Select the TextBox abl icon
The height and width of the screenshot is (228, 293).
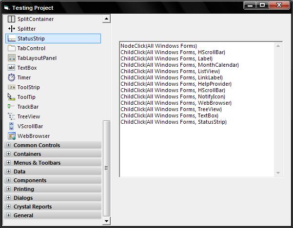pos(11,68)
